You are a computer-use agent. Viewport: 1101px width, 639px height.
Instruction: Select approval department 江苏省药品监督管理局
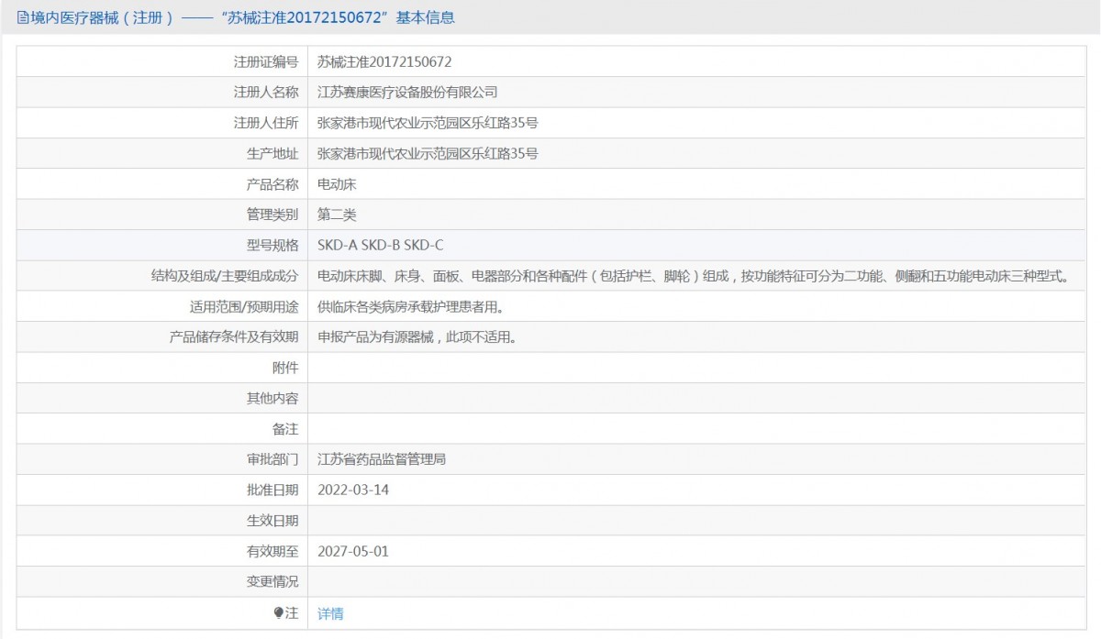click(382, 459)
